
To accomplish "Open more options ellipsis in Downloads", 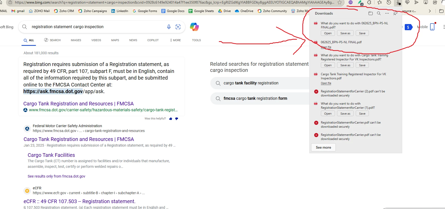I will pos(387,13).
